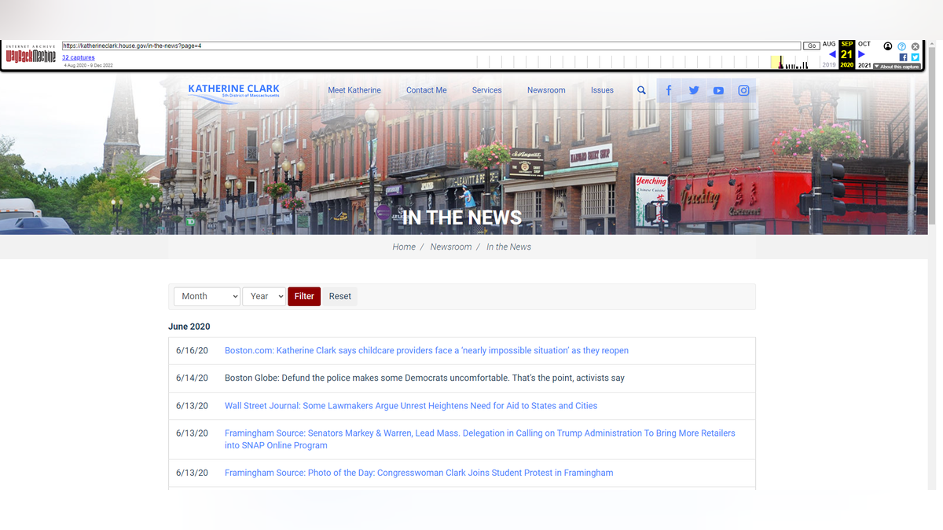Open the Services menu
The image size is (943, 530).
pyautogui.click(x=486, y=90)
